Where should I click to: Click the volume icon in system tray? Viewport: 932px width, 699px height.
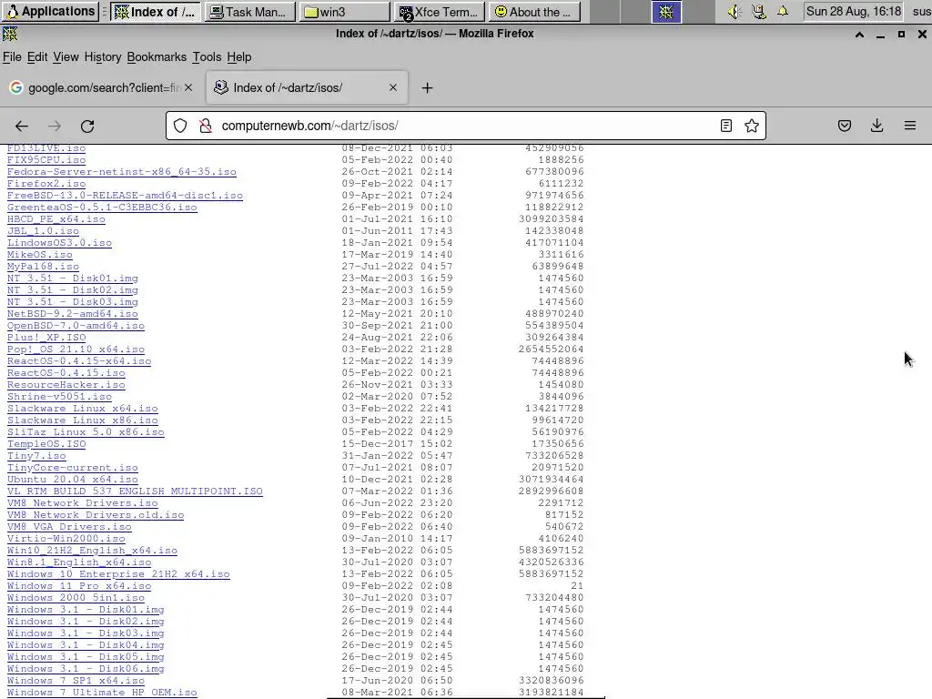(x=734, y=11)
